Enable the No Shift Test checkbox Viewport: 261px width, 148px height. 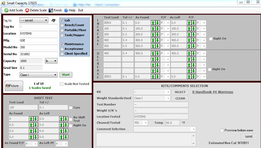[x=71, y=119]
